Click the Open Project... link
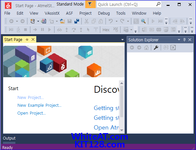 31,113
